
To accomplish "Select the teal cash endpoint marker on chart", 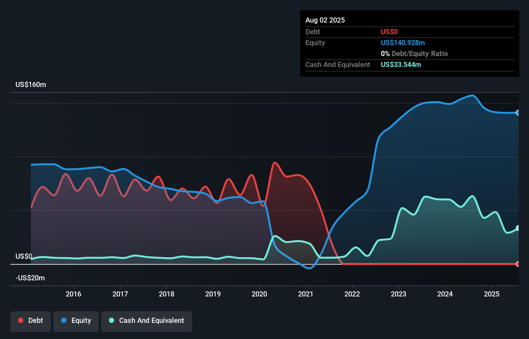I will (x=518, y=228).
